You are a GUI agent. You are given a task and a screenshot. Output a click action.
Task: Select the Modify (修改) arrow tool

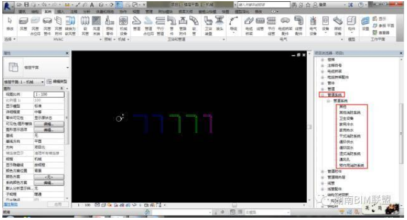(x=10, y=24)
